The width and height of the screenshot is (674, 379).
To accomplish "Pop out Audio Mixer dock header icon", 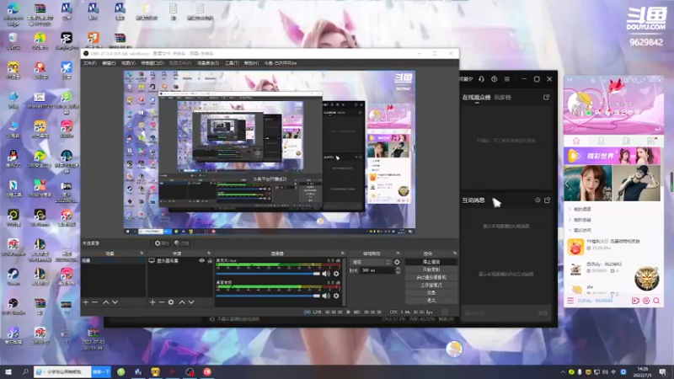I will pyautogui.click(x=343, y=254).
